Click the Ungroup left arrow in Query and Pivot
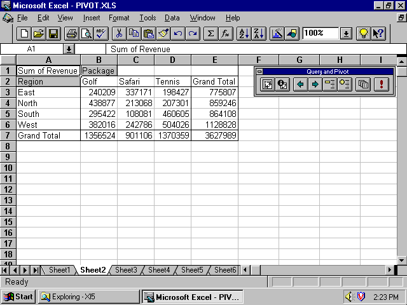 tap(300, 85)
